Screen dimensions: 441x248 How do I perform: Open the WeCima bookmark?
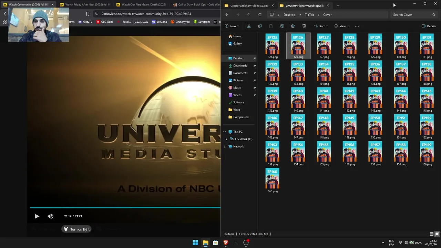click(159, 22)
